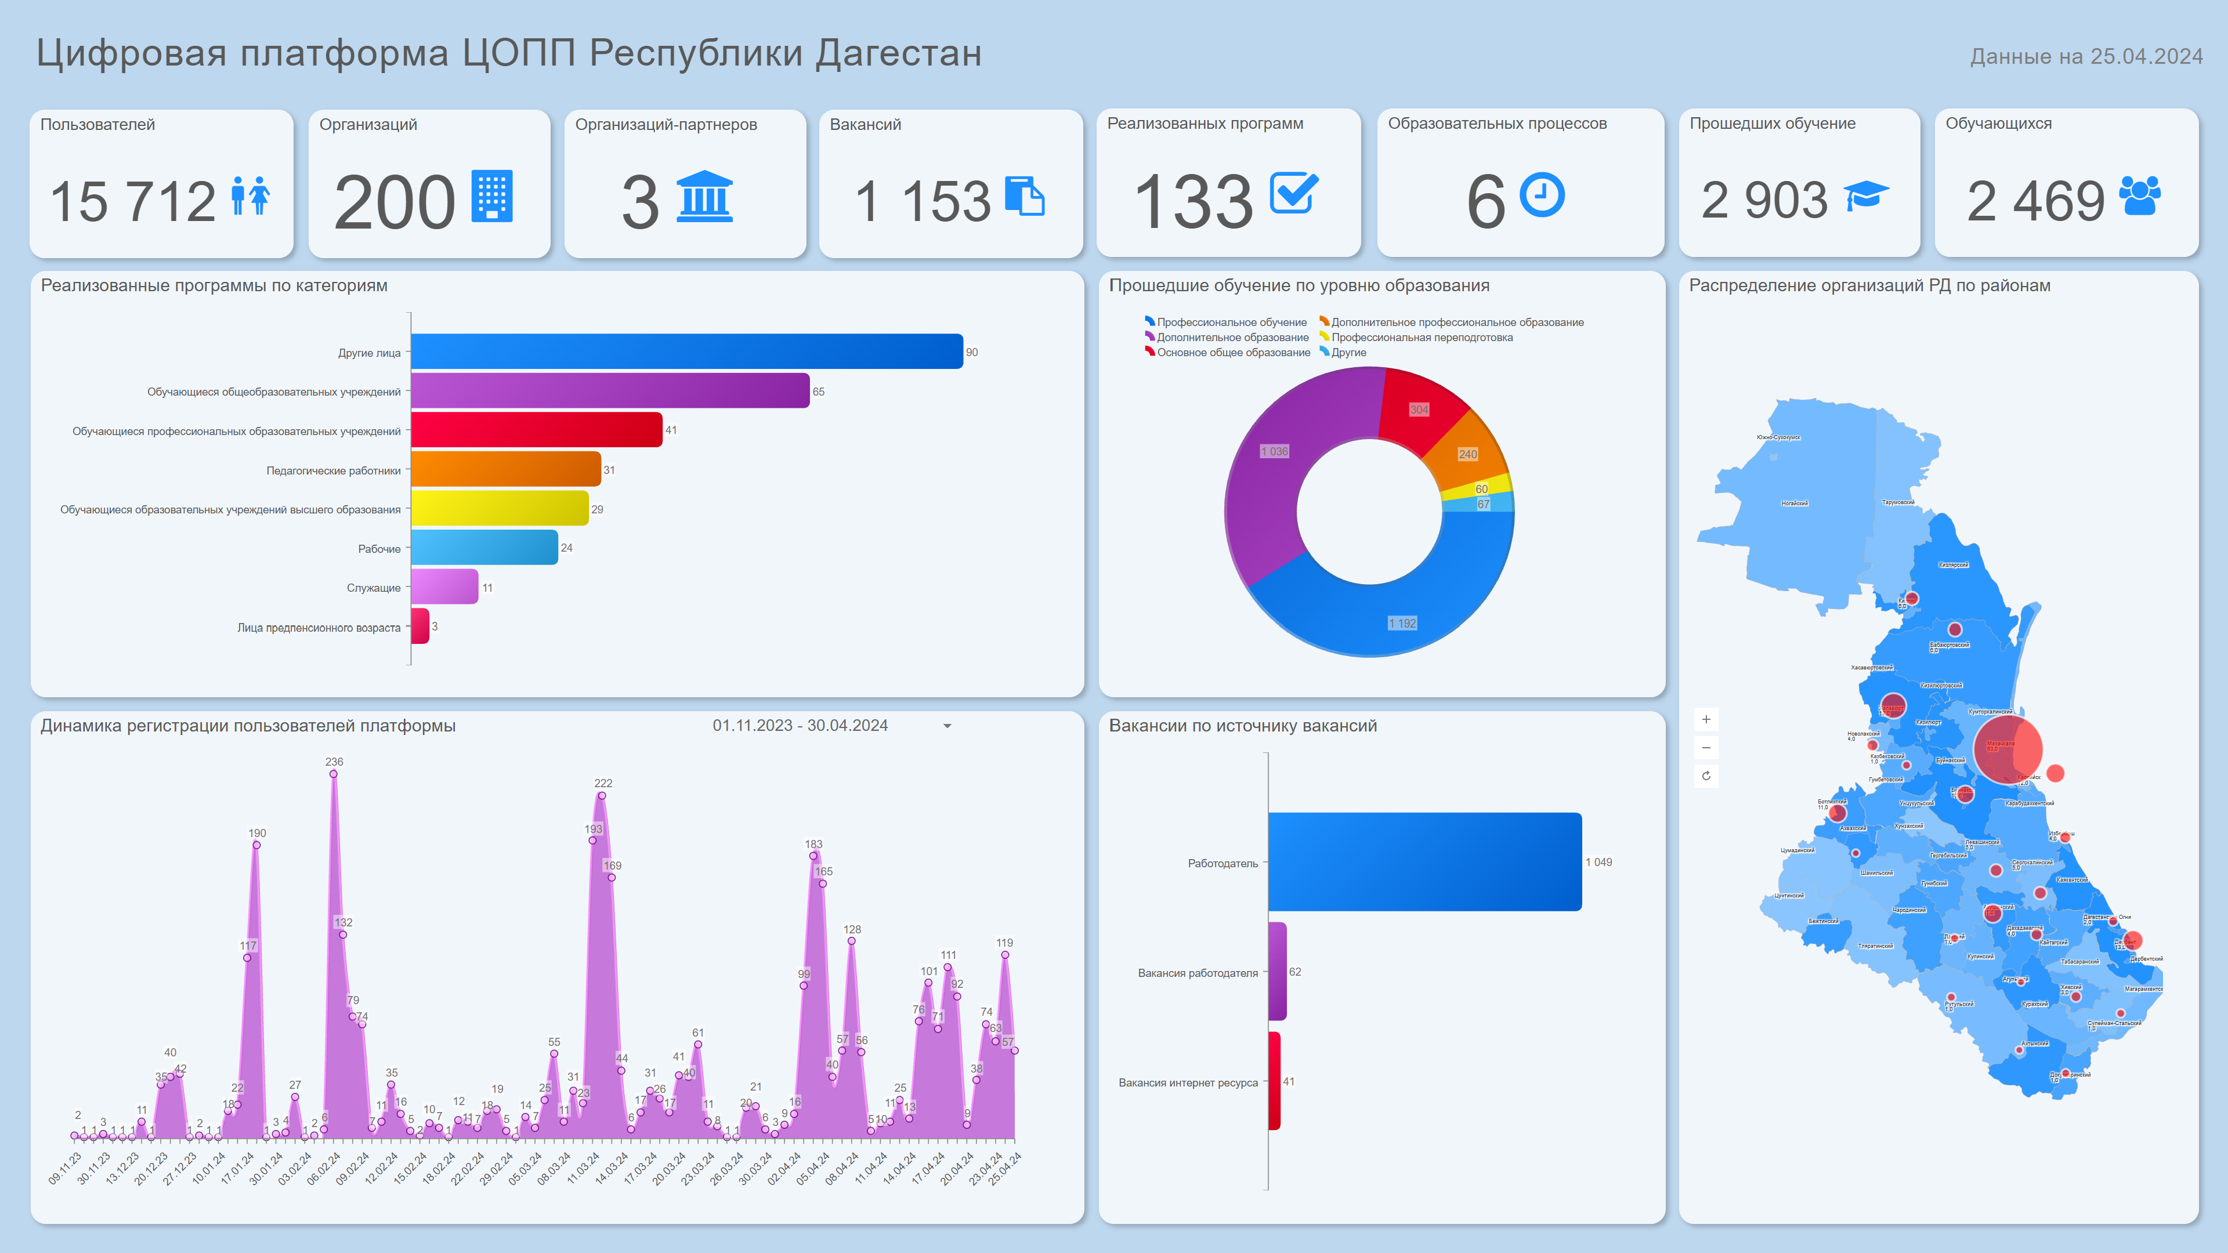The width and height of the screenshot is (2228, 1253).
Task: Reset the map view
Action: point(1706,776)
